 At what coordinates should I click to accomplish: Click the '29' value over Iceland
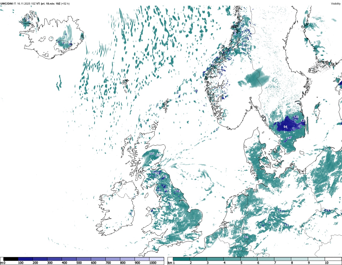64,36
